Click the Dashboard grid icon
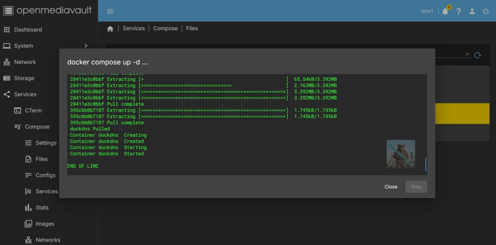The width and height of the screenshot is (496, 245). pos(7,29)
